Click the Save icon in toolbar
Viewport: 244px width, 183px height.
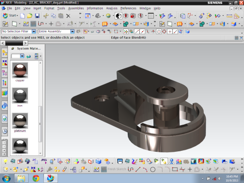(37, 16)
